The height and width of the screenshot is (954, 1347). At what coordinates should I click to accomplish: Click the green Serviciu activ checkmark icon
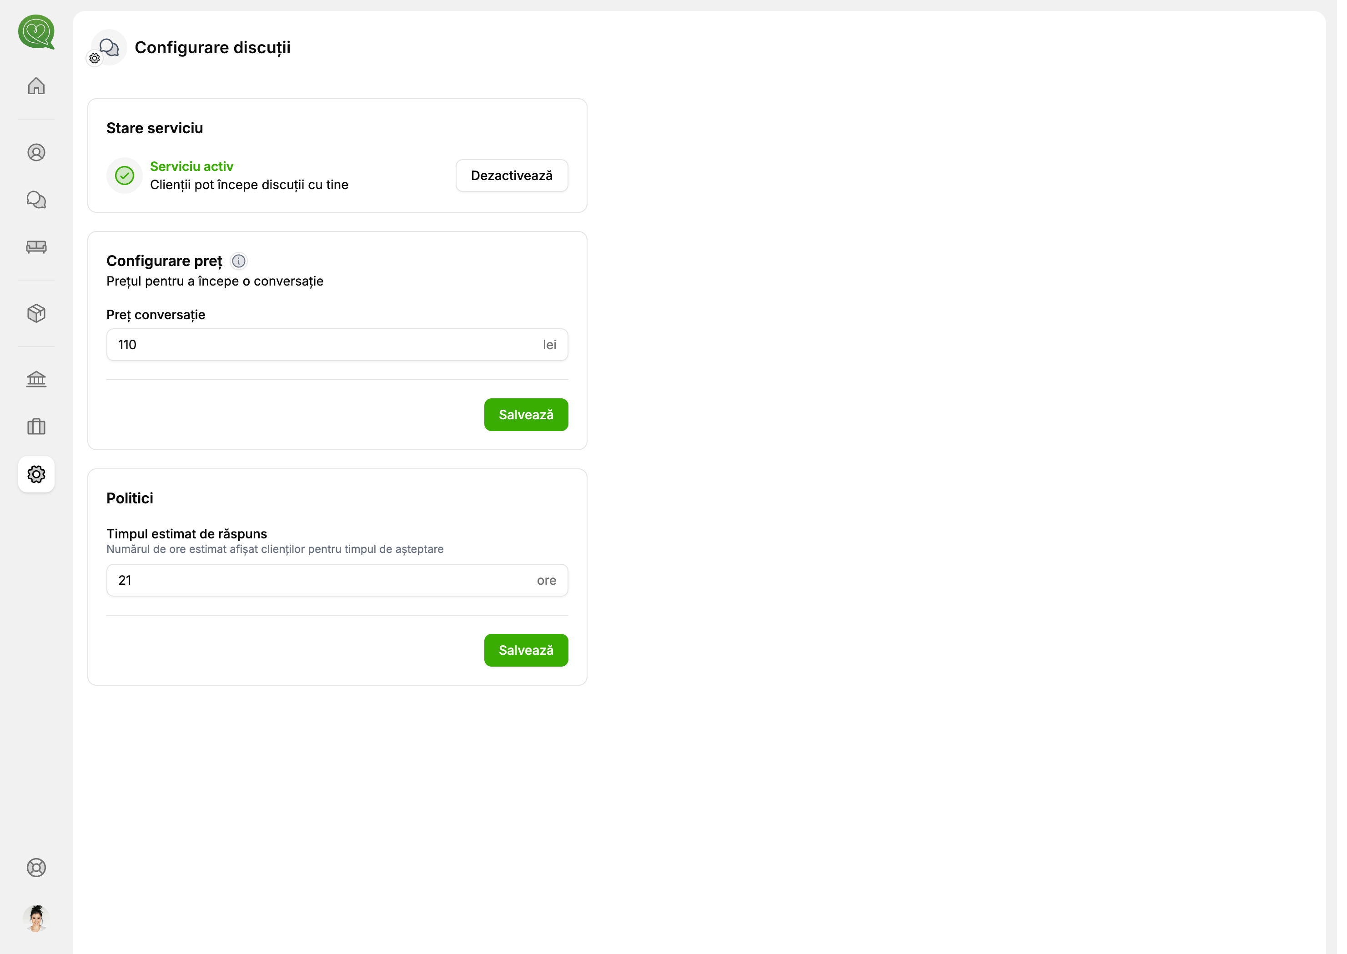click(125, 176)
